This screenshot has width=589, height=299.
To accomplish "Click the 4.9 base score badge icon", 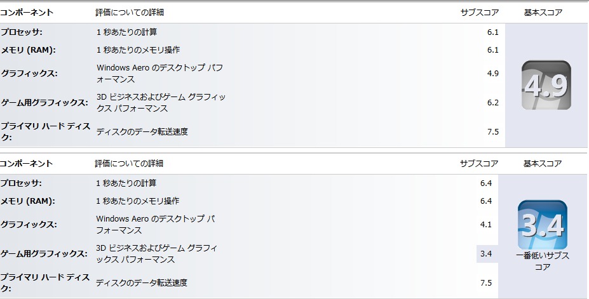I will point(546,85).
